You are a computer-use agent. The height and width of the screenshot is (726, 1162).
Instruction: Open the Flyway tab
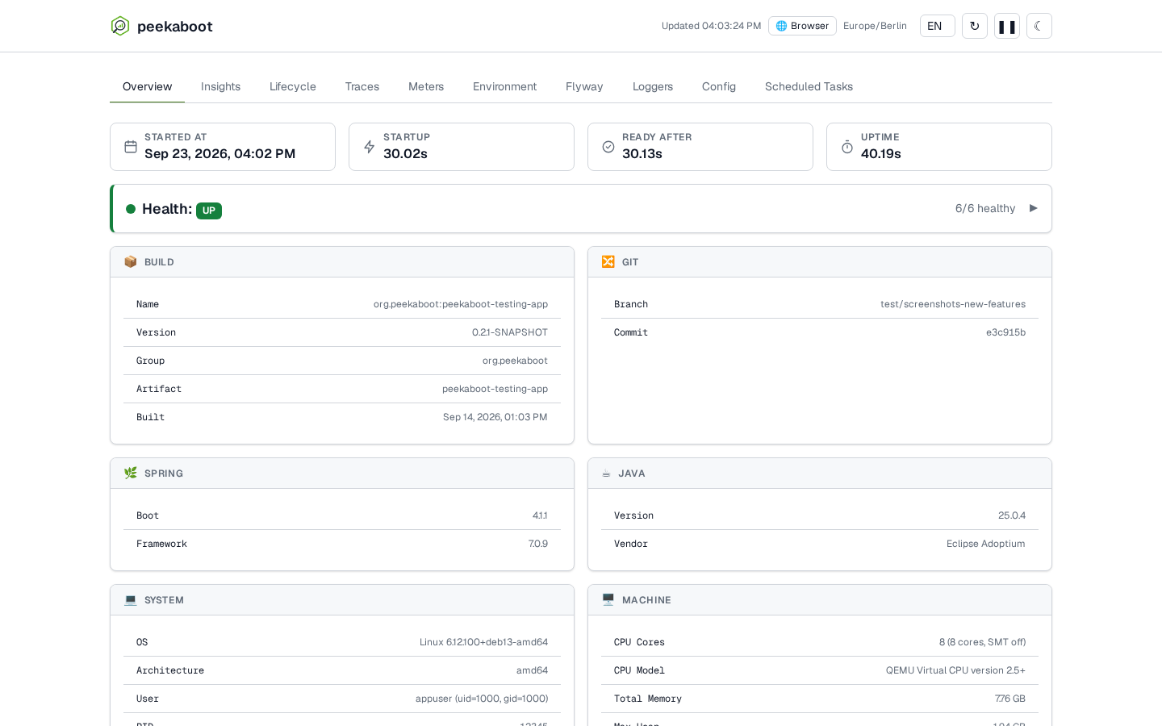[584, 86]
